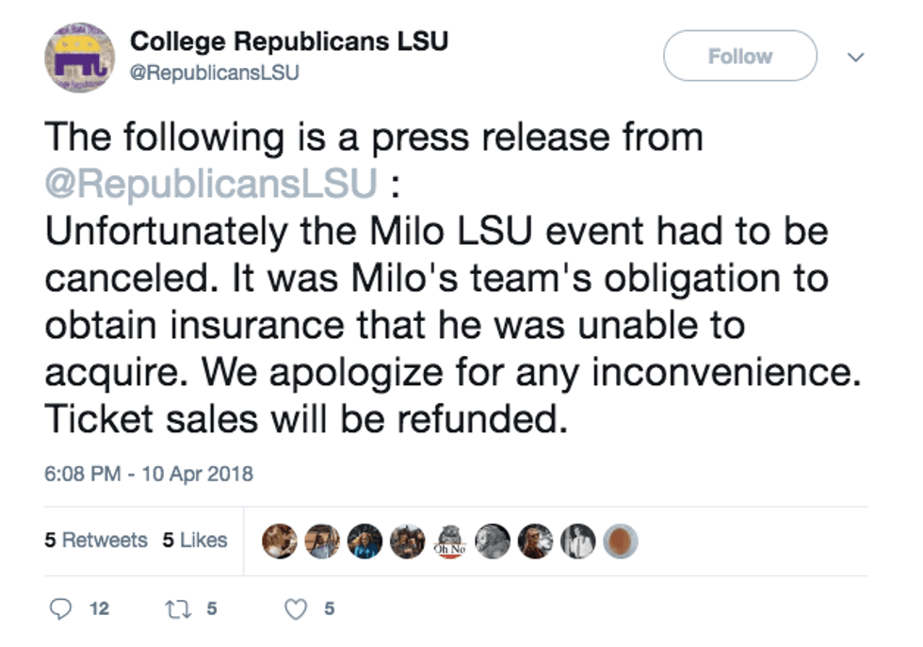Open the @RepublicansLSU mention link in tweet

212,182
